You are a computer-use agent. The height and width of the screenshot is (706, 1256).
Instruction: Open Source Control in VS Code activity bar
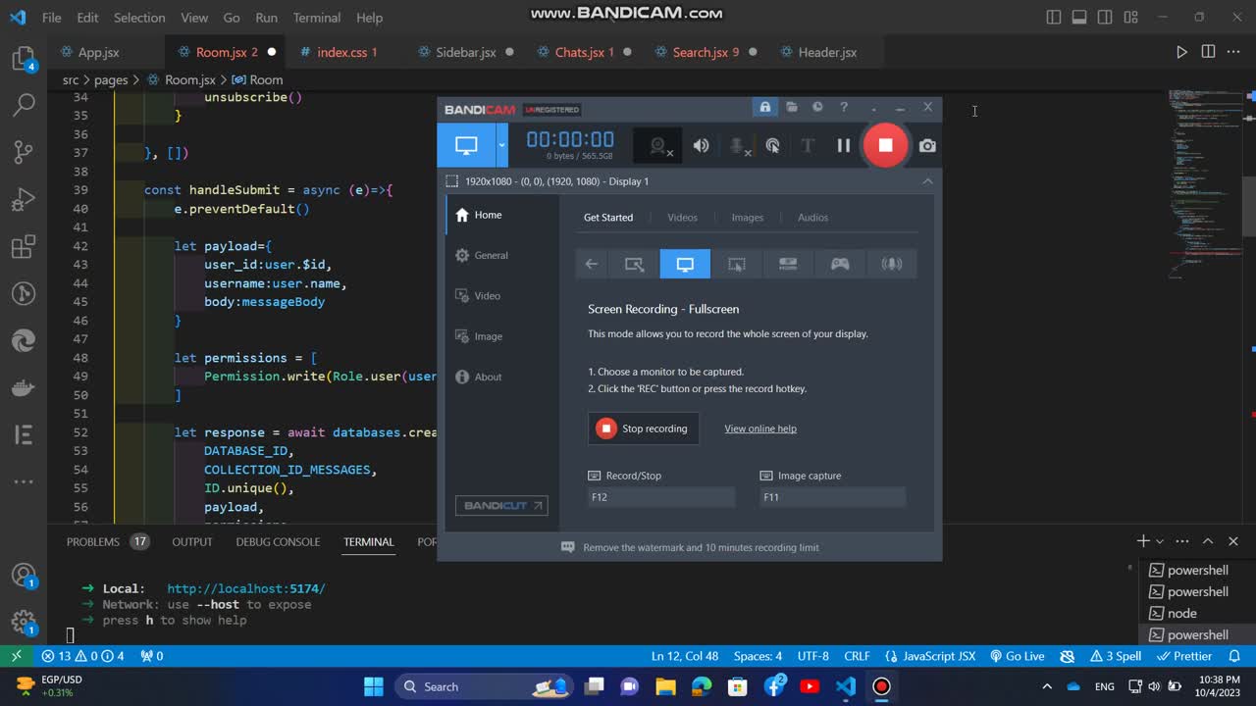[x=24, y=151]
